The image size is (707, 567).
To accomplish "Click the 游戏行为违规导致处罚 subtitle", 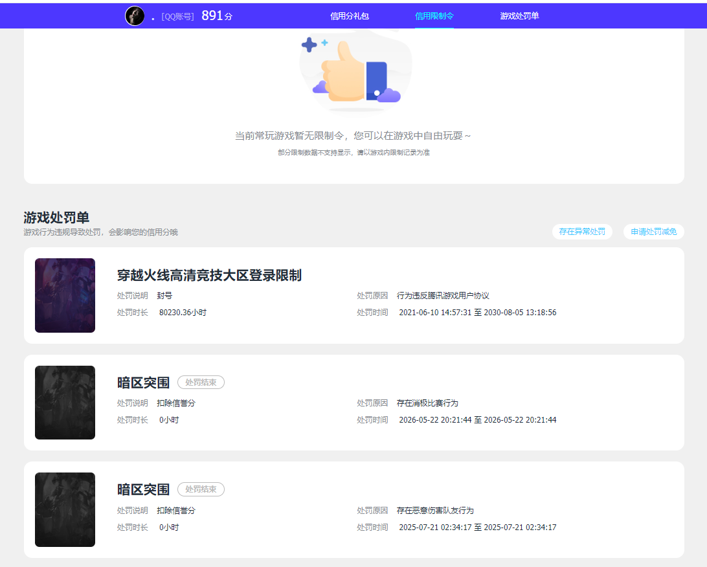I will click(x=100, y=232).
